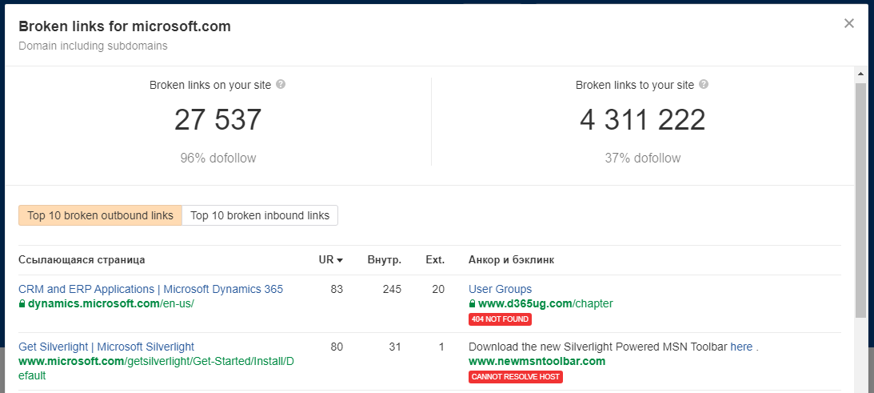Click internal links value 31

tap(395, 347)
